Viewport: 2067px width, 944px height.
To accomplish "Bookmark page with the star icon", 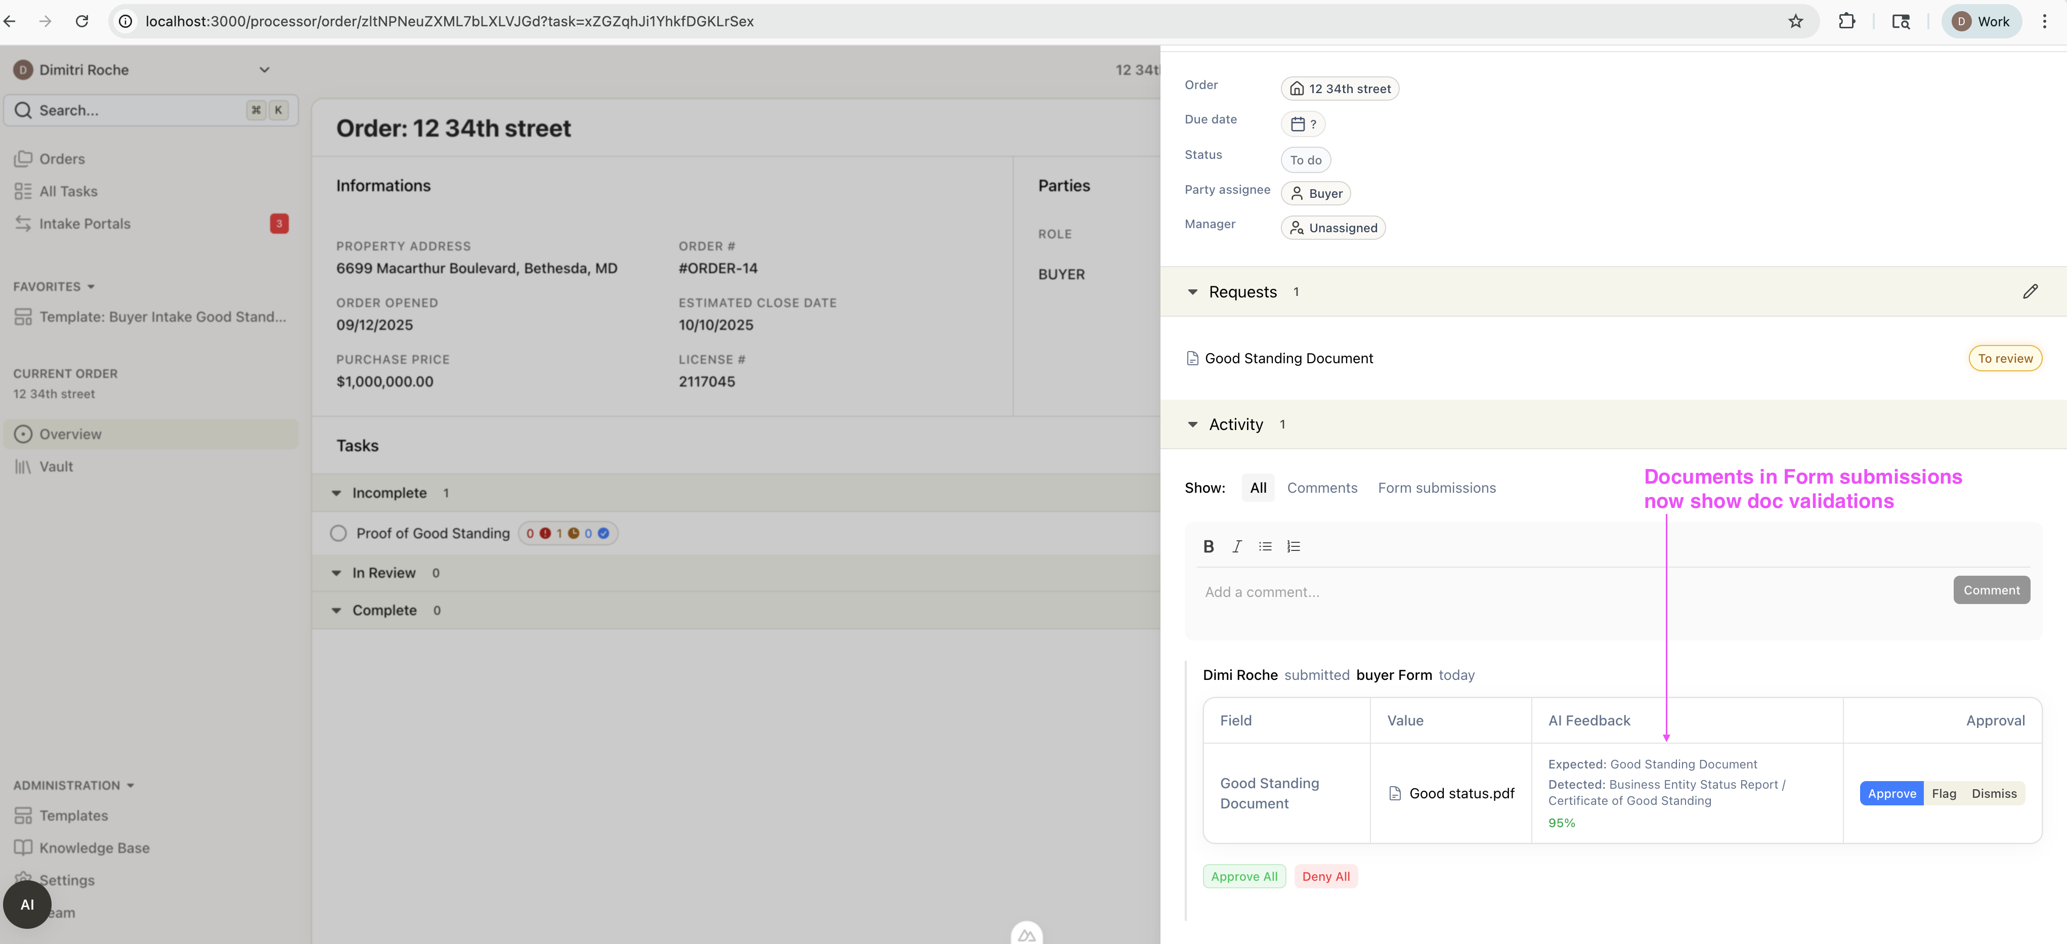I will (x=1795, y=22).
